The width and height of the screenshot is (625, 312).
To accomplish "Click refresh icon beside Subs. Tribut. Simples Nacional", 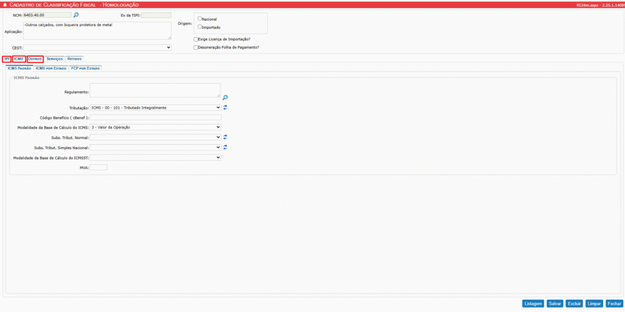I will (x=225, y=147).
